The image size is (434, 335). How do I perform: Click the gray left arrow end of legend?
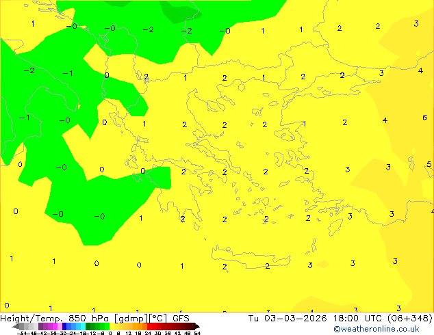point(16,326)
